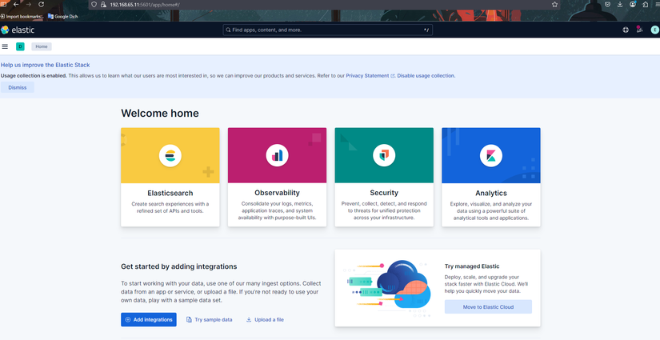The image size is (660, 340).
Task: Click the Elastic cloud illustration
Action: point(388,288)
